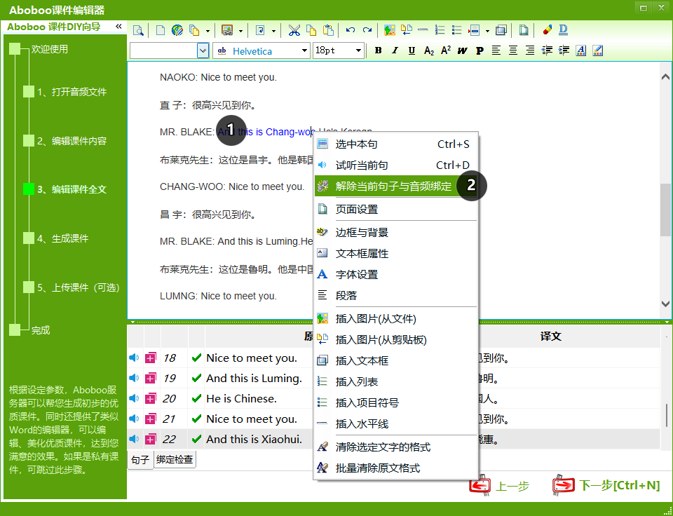
Task: Play audio for sentence 18
Action: pos(134,358)
